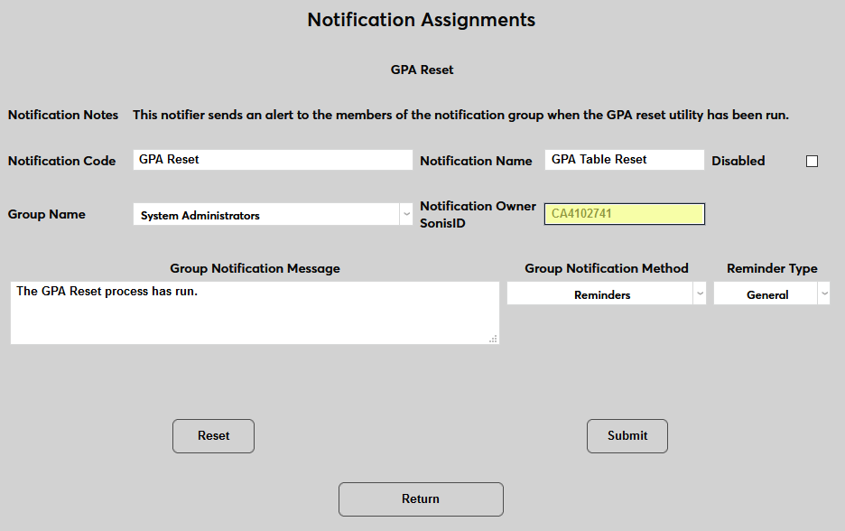Enable the Disabled checkbox
Screen dimensions: 845x531
pyautogui.click(x=812, y=161)
